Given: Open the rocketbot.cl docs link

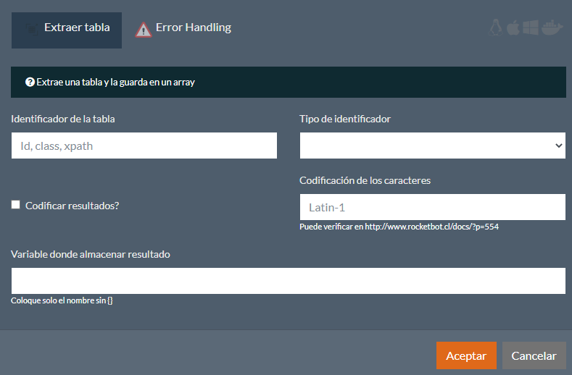Looking at the screenshot, I should point(431,227).
